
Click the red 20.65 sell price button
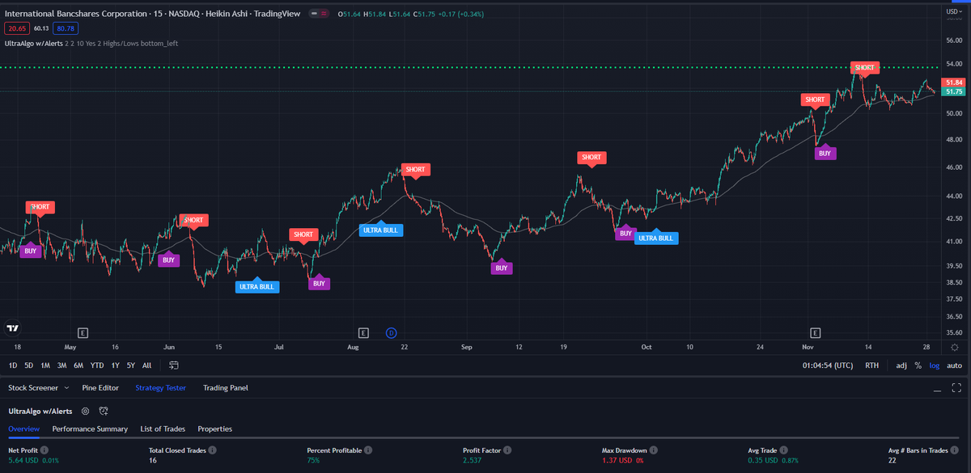pos(16,28)
